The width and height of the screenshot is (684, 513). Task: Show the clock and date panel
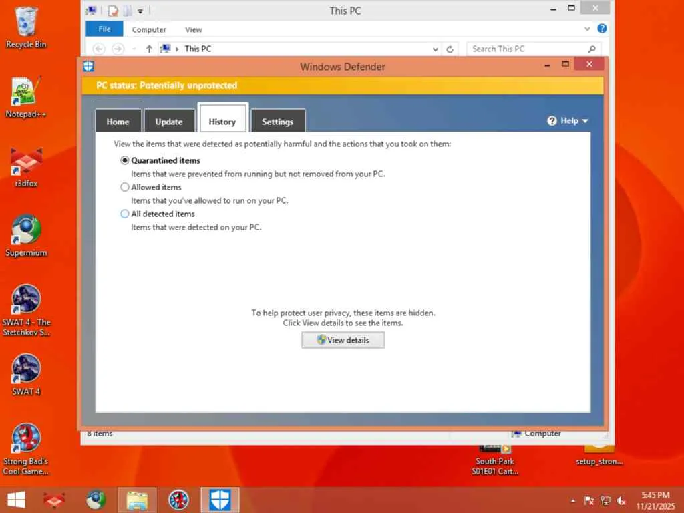tap(655, 500)
